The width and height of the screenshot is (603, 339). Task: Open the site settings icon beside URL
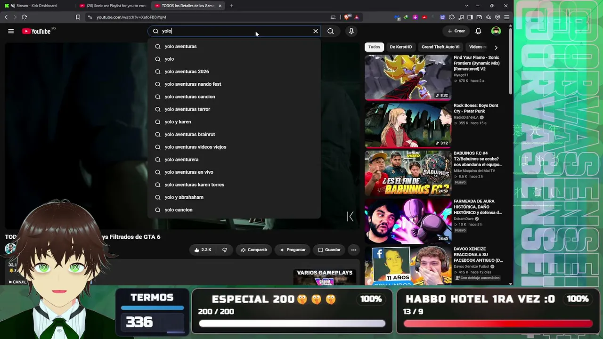(x=90, y=17)
